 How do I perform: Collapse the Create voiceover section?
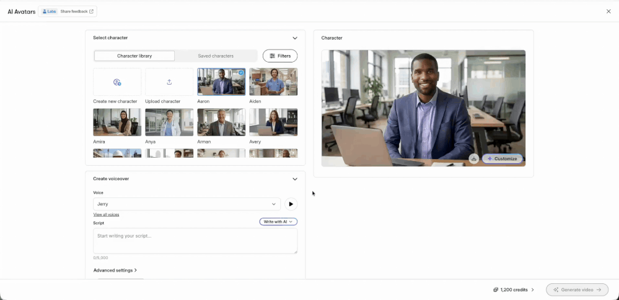[x=295, y=179]
